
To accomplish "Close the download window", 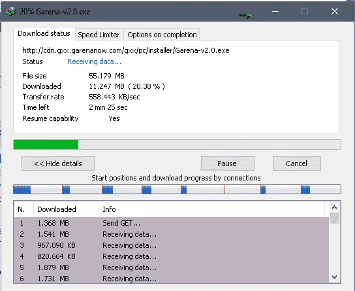I will pyautogui.click(x=335, y=11).
